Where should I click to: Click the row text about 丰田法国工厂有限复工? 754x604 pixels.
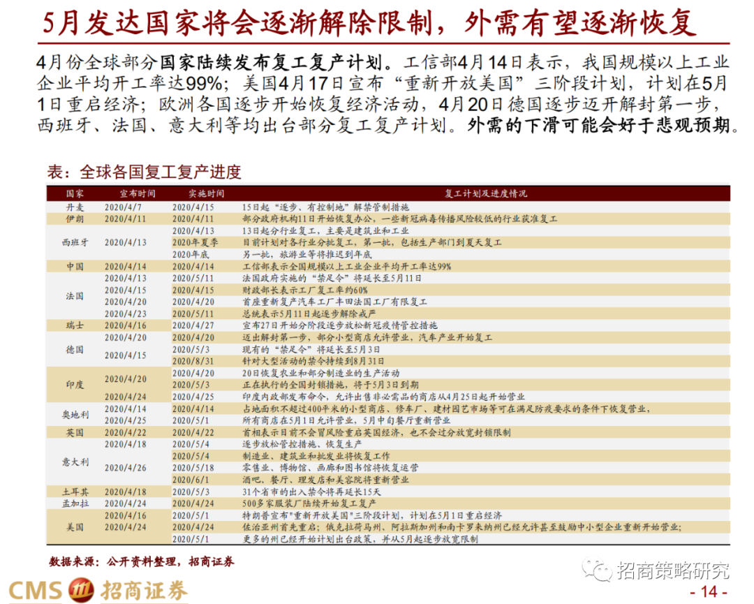(x=334, y=302)
